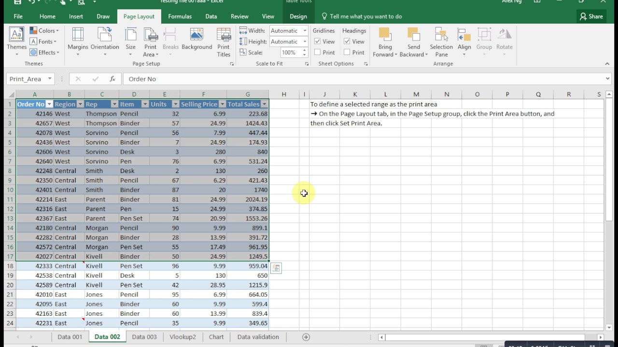Click the Print Area button
Image resolution: width=618 pixels, height=347 pixels.
[151, 41]
